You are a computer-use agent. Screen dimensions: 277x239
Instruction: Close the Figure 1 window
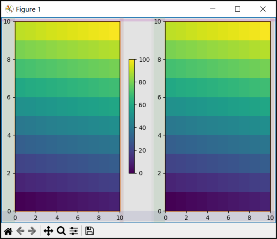coord(263,9)
